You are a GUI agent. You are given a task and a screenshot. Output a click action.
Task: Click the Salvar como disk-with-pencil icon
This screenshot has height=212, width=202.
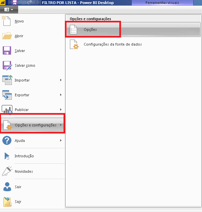pyautogui.click(x=7, y=65)
